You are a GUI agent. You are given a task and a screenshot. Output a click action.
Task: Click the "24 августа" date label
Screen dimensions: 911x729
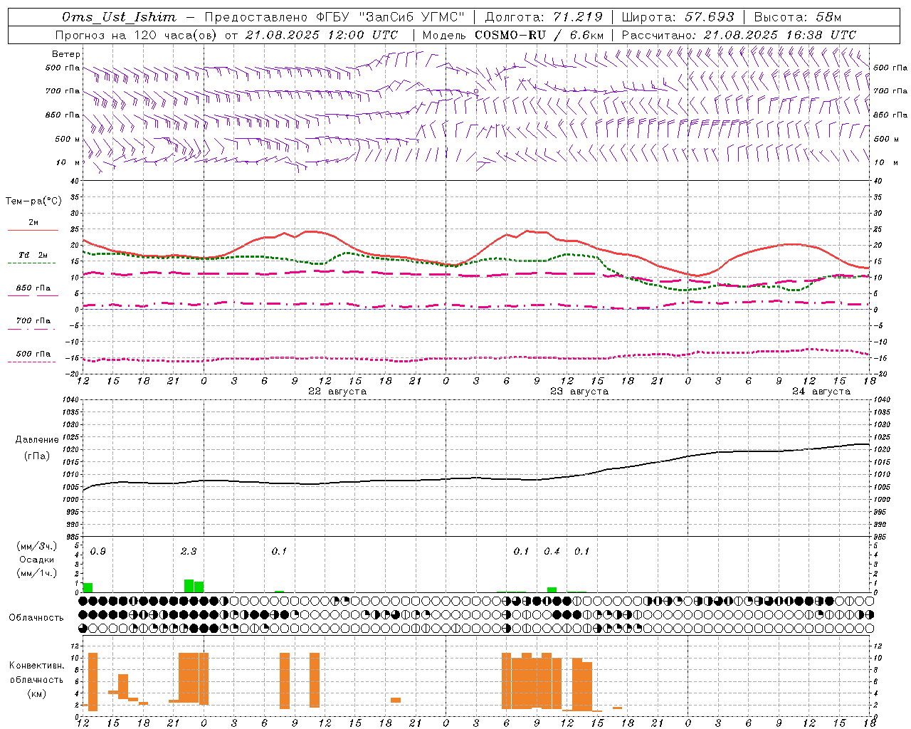point(821,392)
